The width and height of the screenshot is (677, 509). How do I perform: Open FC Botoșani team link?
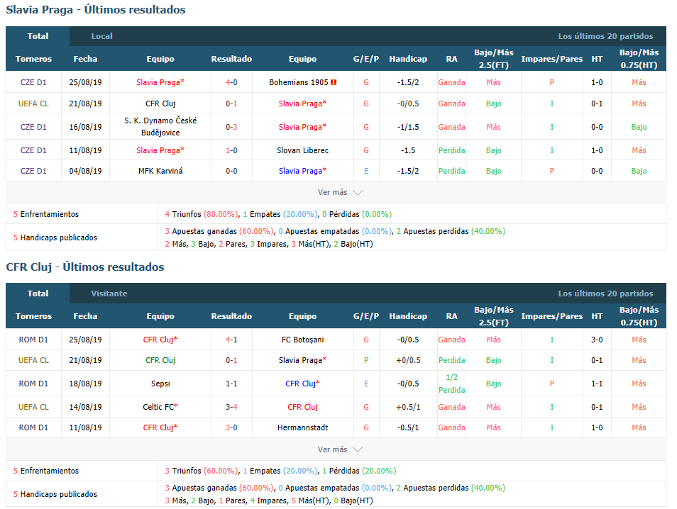[x=303, y=340]
